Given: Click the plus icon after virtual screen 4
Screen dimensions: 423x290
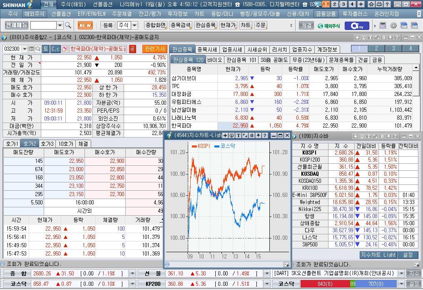Looking at the screenshot, I should click(361, 4).
